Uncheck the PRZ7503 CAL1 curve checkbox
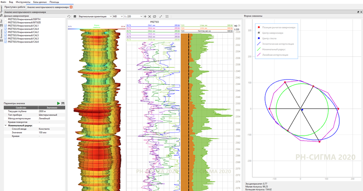 click(6, 26)
